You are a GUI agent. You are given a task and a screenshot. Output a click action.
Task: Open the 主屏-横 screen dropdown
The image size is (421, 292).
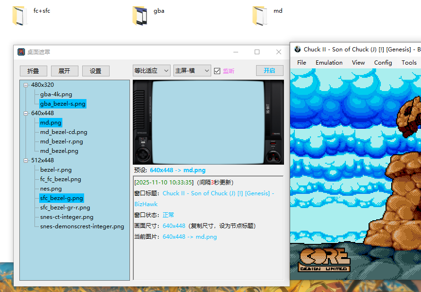192,71
